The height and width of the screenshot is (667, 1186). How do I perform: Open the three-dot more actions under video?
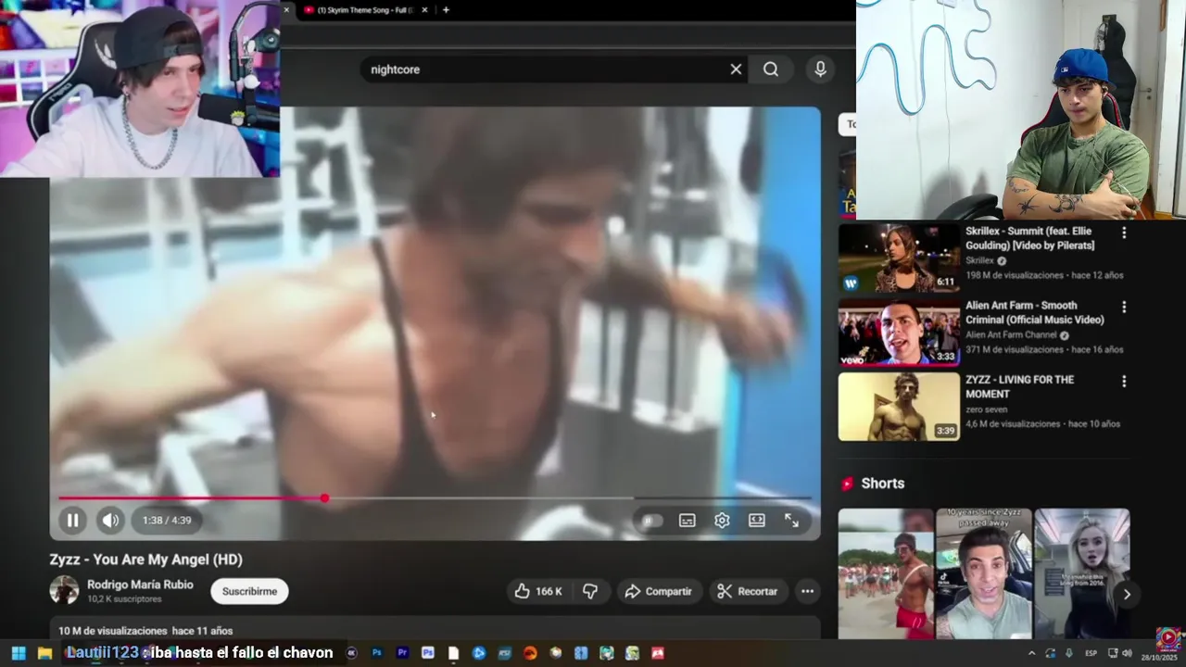point(807,591)
